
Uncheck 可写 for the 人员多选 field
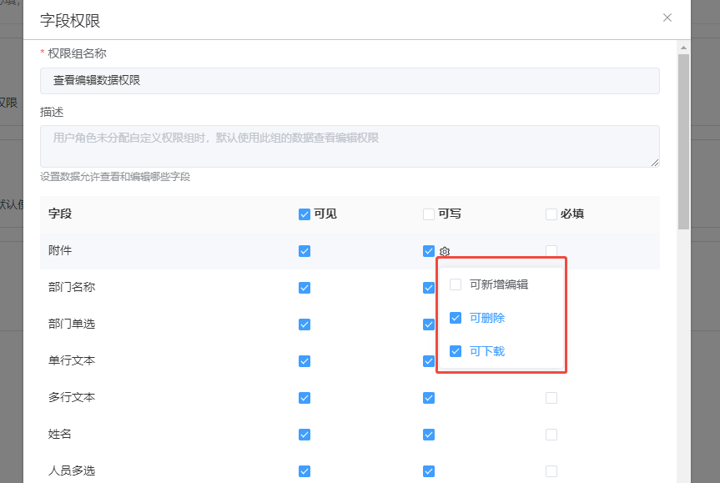pos(428,470)
